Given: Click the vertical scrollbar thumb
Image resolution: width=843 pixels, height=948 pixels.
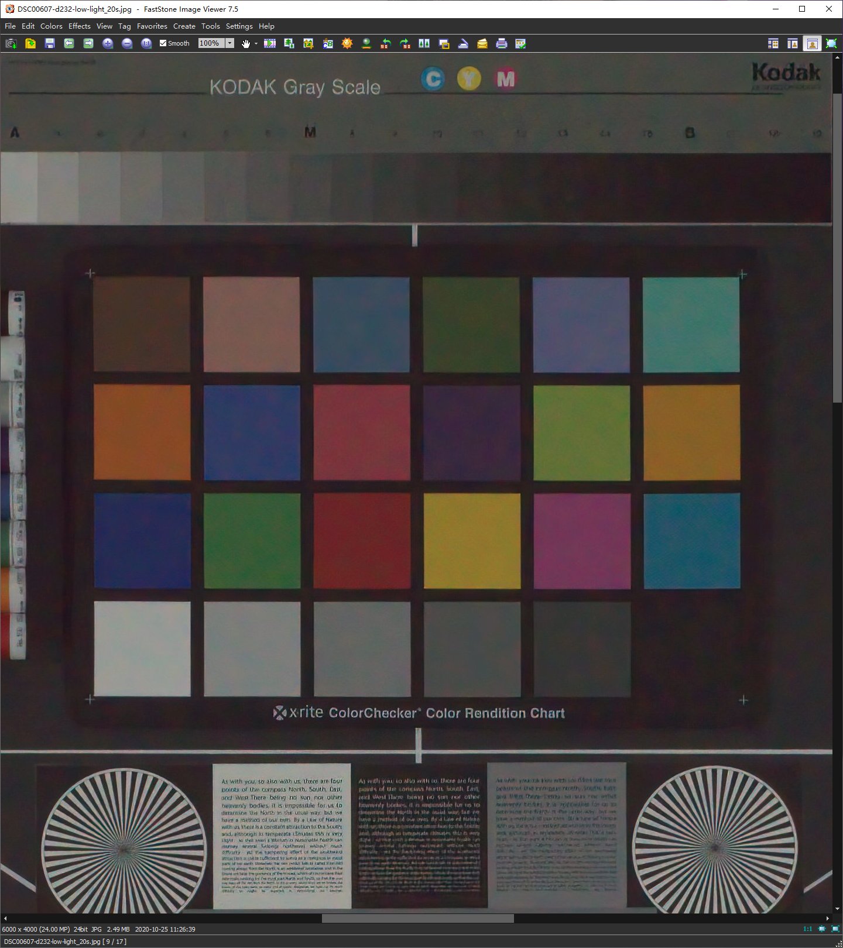Looking at the screenshot, I should 838,248.
